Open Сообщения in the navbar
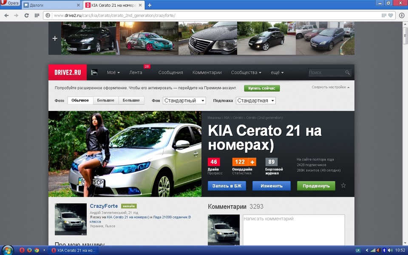This screenshot has height=255, width=408. [171, 73]
